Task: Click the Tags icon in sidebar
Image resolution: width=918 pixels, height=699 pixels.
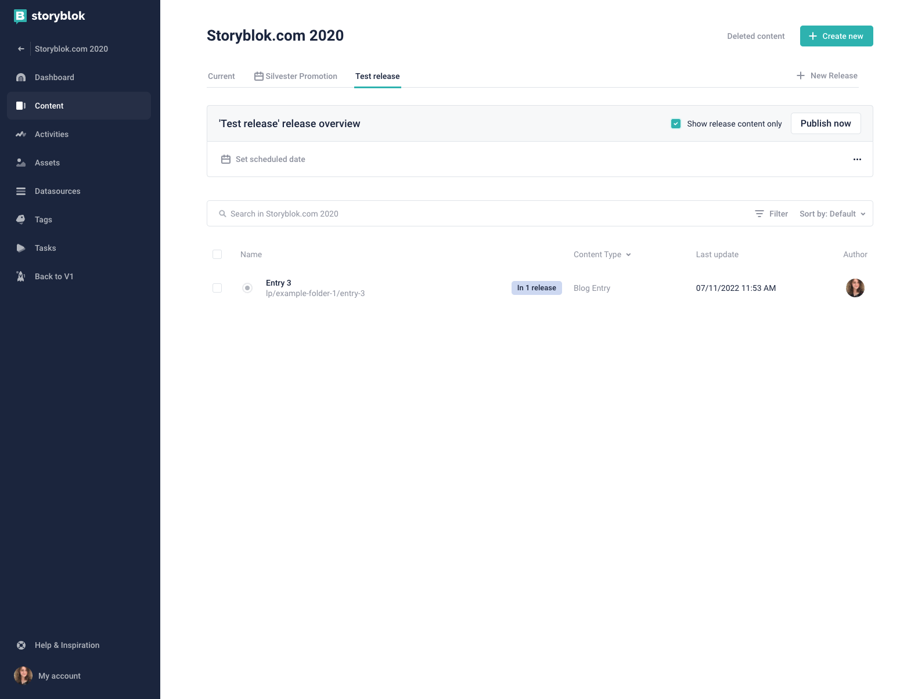Action: (x=21, y=219)
